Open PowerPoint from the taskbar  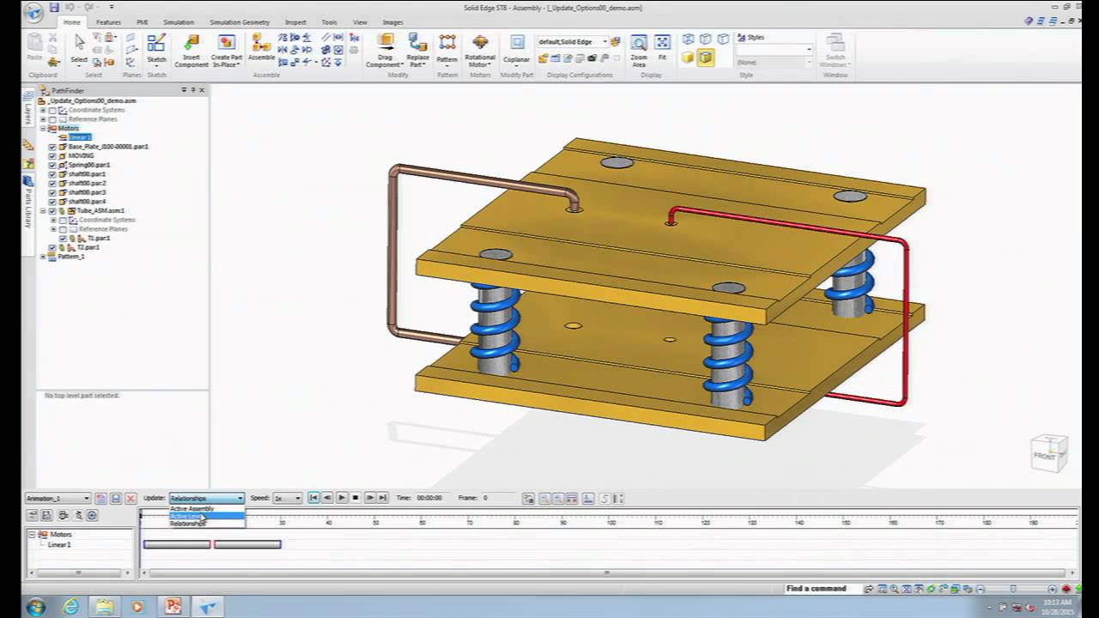pos(173,606)
